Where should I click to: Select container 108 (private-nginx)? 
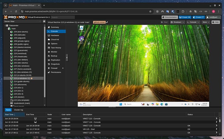[x=21, y=41]
